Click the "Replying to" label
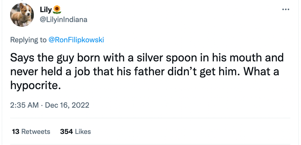The image size is (301, 145). click(x=28, y=40)
